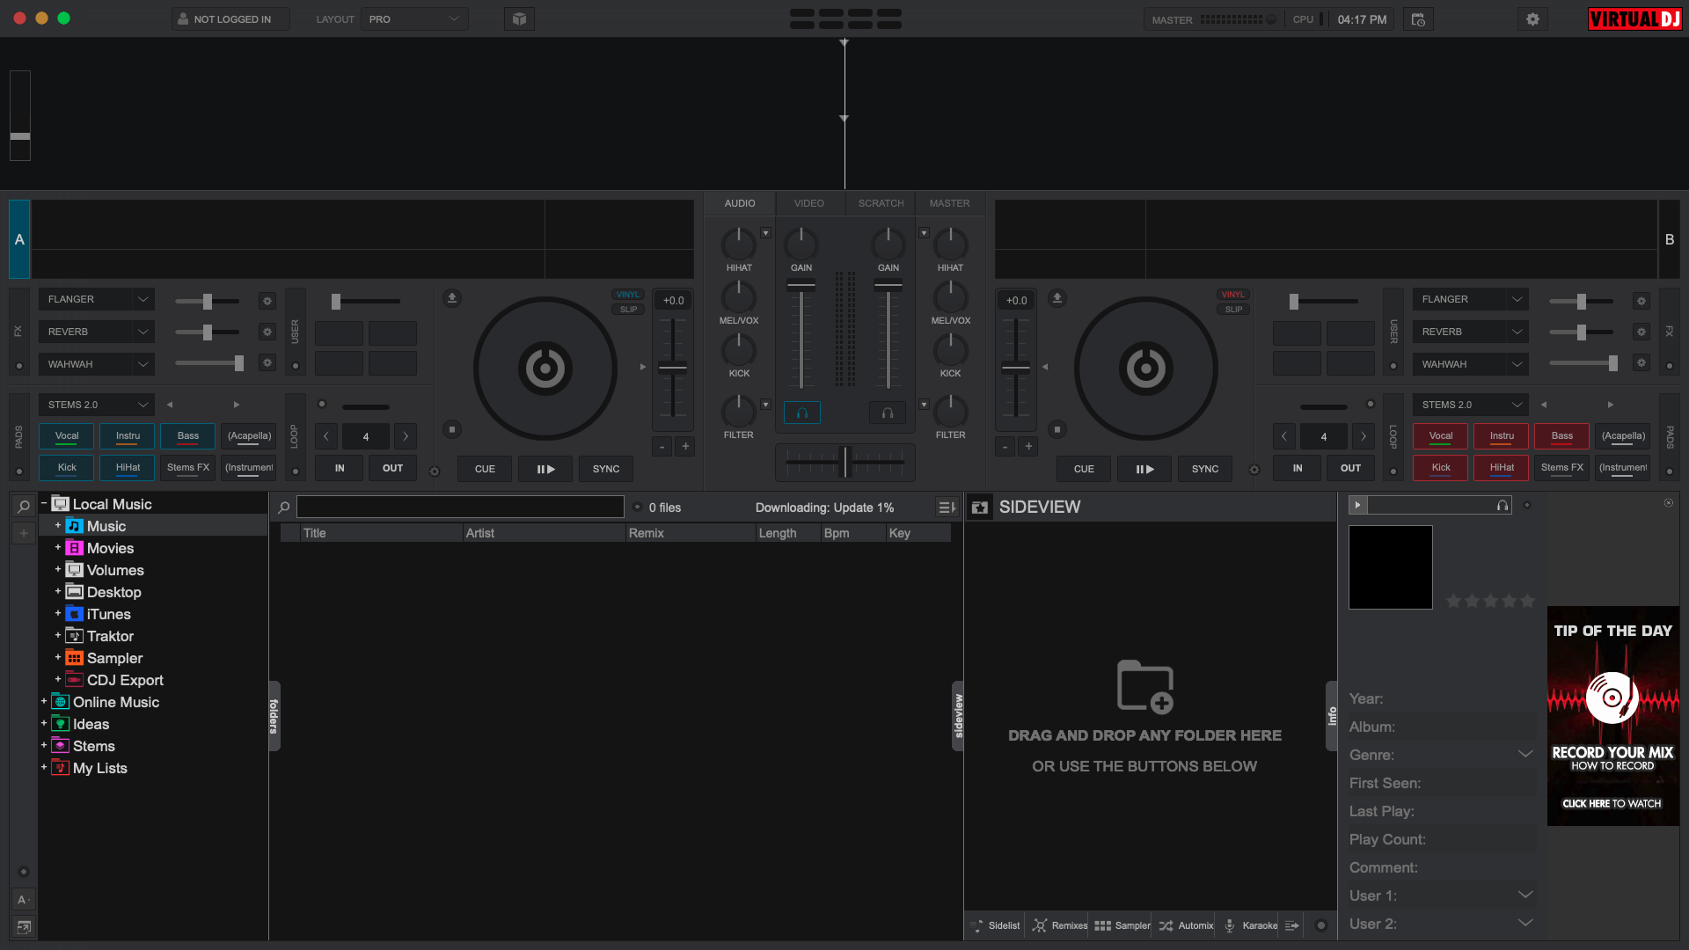Toggle HiHat stem pad on deck A
The height and width of the screenshot is (950, 1689).
[x=128, y=468]
